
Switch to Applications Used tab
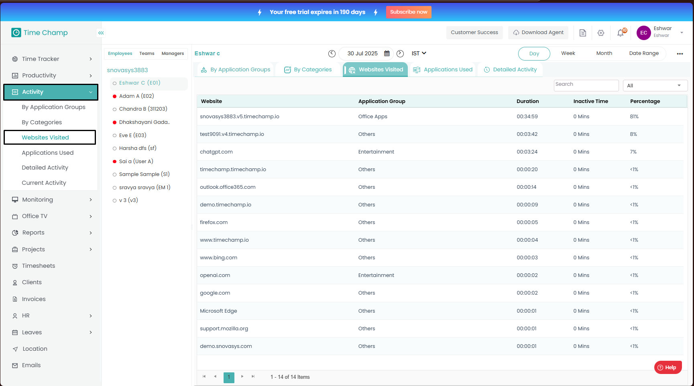click(x=443, y=69)
